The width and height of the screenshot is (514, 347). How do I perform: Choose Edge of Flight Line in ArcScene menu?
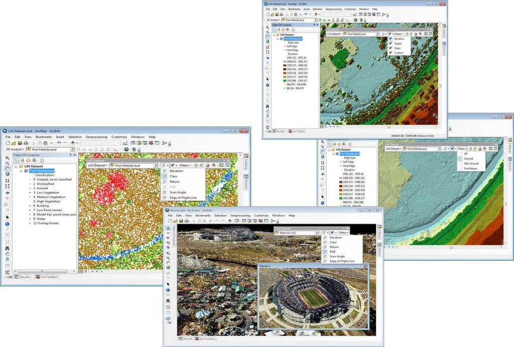pos(342,261)
